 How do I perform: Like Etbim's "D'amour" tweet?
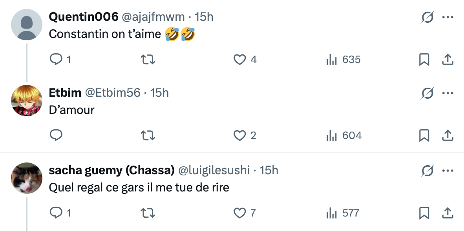pos(239,135)
